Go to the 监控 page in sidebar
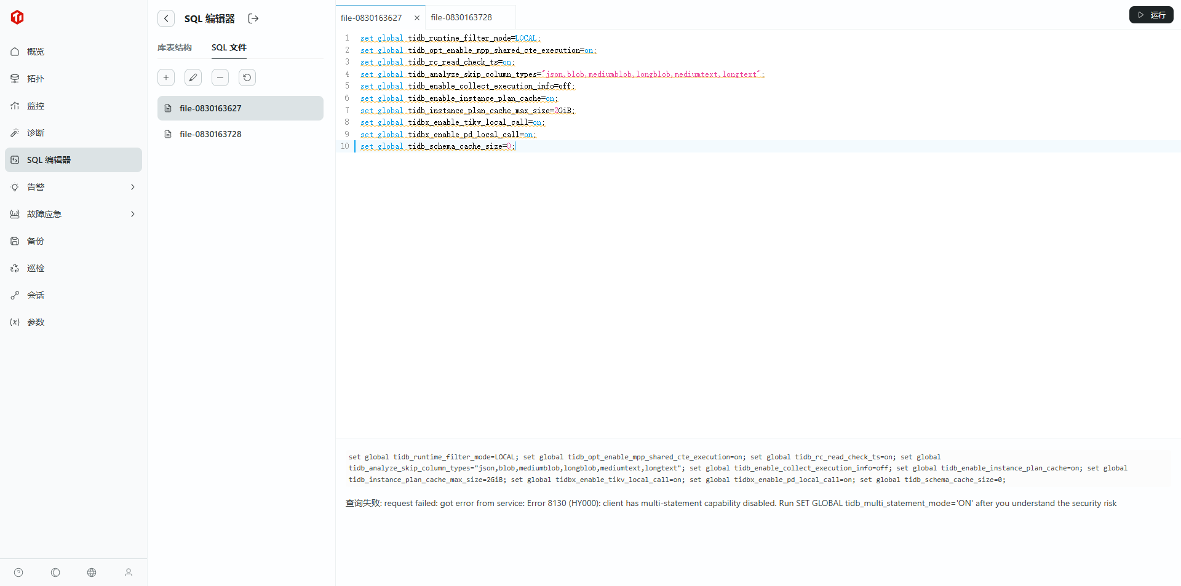Image resolution: width=1181 pixels, height=586 pixels. pos(36,106)
